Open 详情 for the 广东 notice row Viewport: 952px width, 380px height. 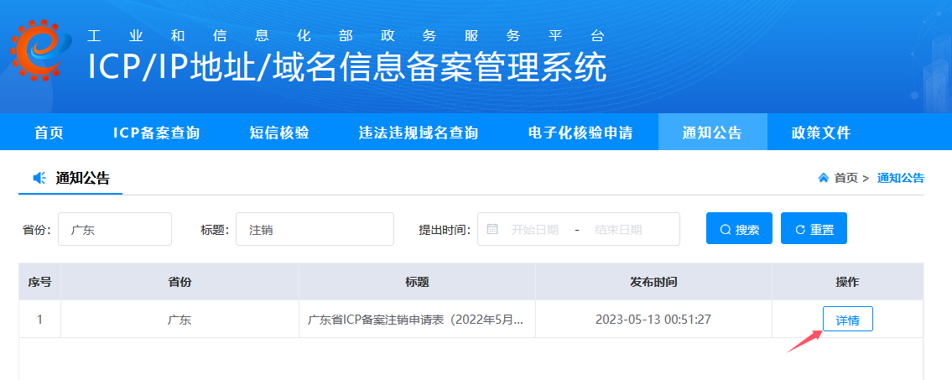point(847,319)
